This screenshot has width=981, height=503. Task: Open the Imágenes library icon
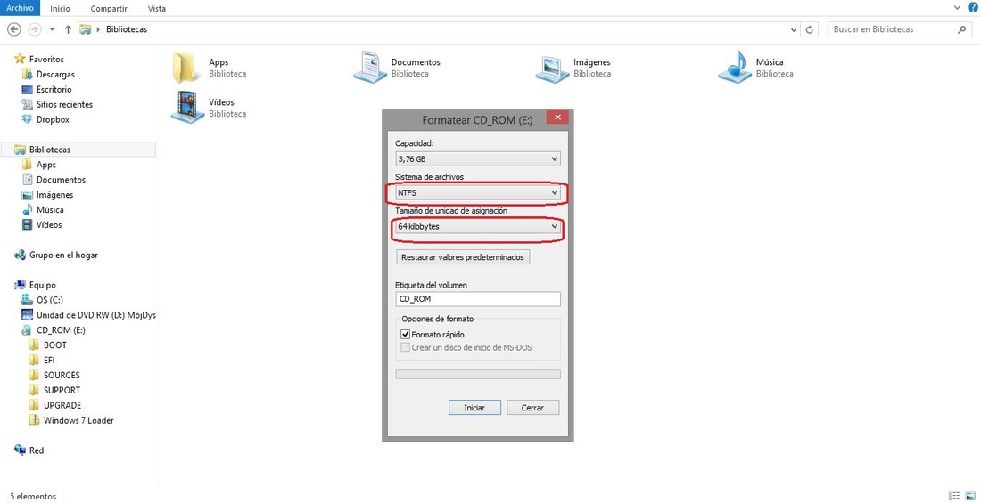click(x=551, y=68)
